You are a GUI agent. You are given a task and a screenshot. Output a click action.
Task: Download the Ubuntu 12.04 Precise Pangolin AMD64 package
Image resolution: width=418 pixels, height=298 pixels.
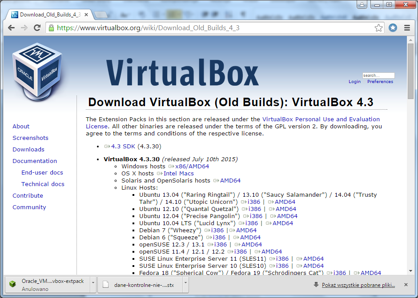pyautogui.click(x=287, y=216)
